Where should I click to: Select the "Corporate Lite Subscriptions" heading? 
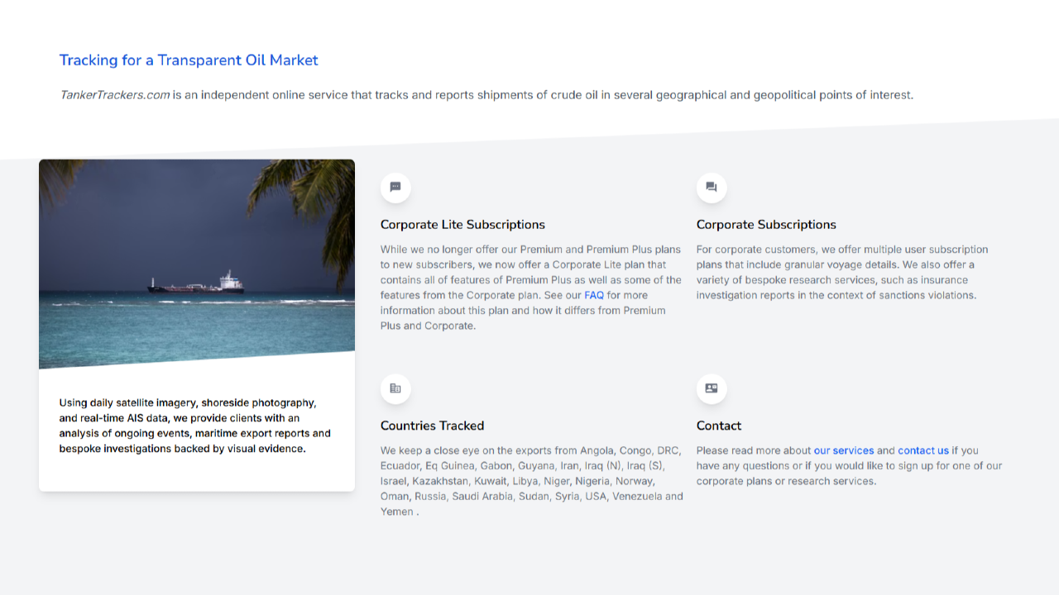tap(462, 225)
